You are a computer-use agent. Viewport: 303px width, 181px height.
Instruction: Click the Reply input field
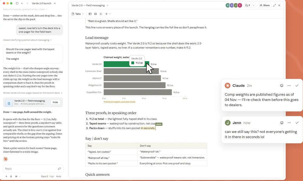[x=33, y=169]
